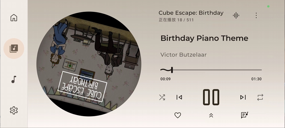This screenshot has height=128, width=285.
Task: Click the Birthday Piano Theme song title
Action: click(x=204, y=38)
